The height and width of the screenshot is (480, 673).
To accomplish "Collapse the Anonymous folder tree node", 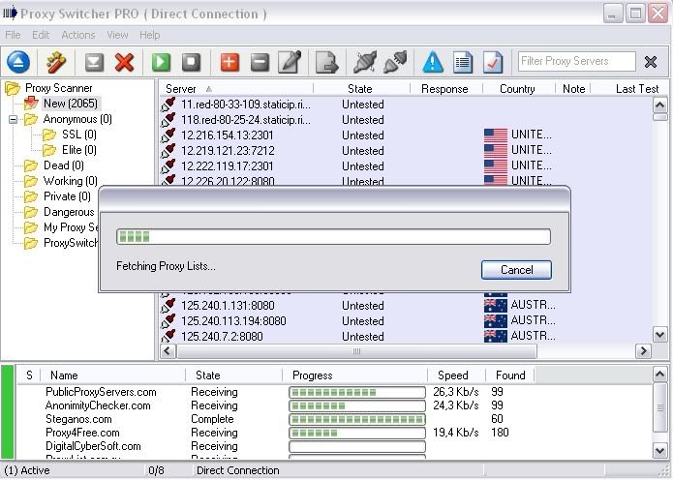I will 15,120.
